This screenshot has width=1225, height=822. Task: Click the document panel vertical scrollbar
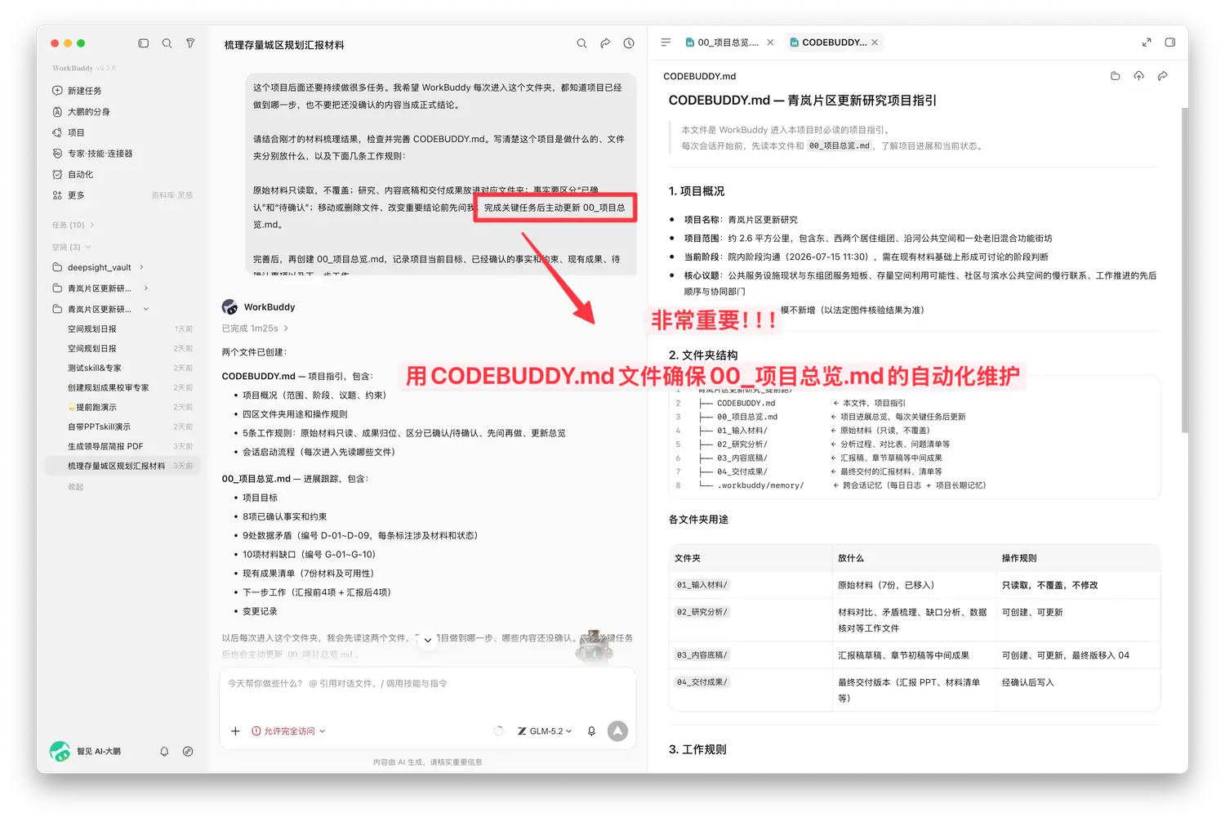1184,270
